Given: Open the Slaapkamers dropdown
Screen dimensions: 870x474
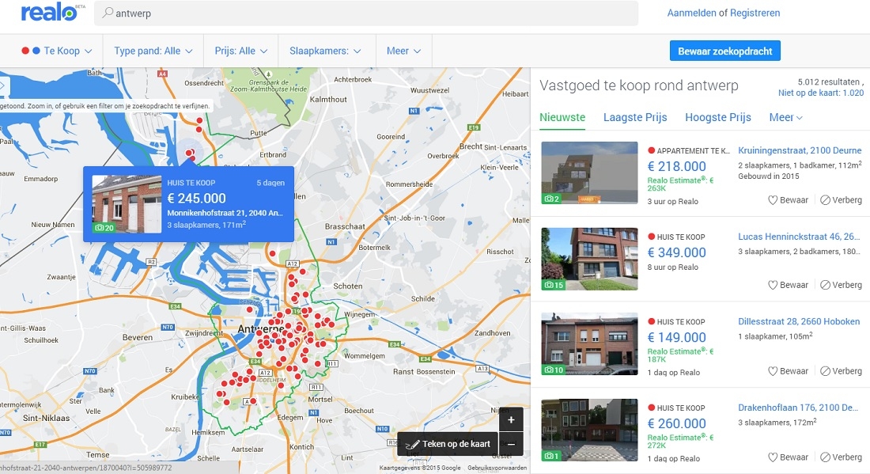Looking at the screenshot, I should coord(325,51).
